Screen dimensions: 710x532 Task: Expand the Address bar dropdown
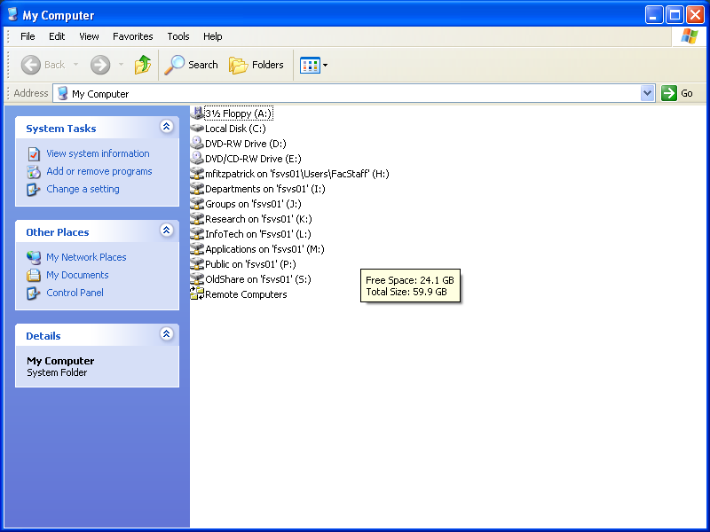point(648,93)
